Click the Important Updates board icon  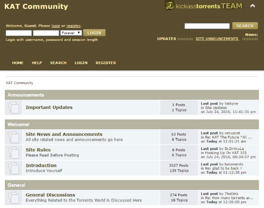point(14,107)
